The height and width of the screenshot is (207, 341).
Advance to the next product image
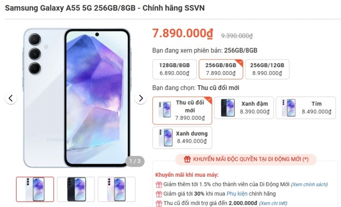141,98
